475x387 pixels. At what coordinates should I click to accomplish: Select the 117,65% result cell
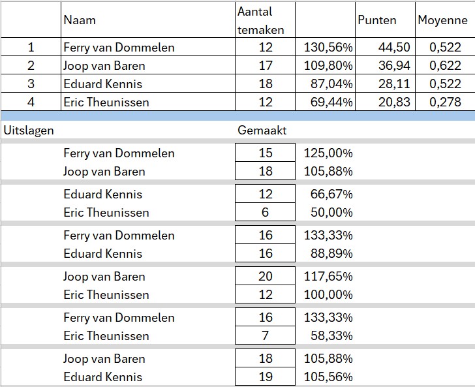pos(329,277)
